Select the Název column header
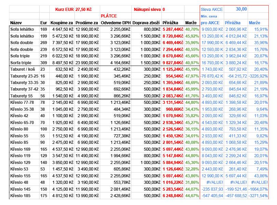Screen dimensions: 277x205 point(16,23)
